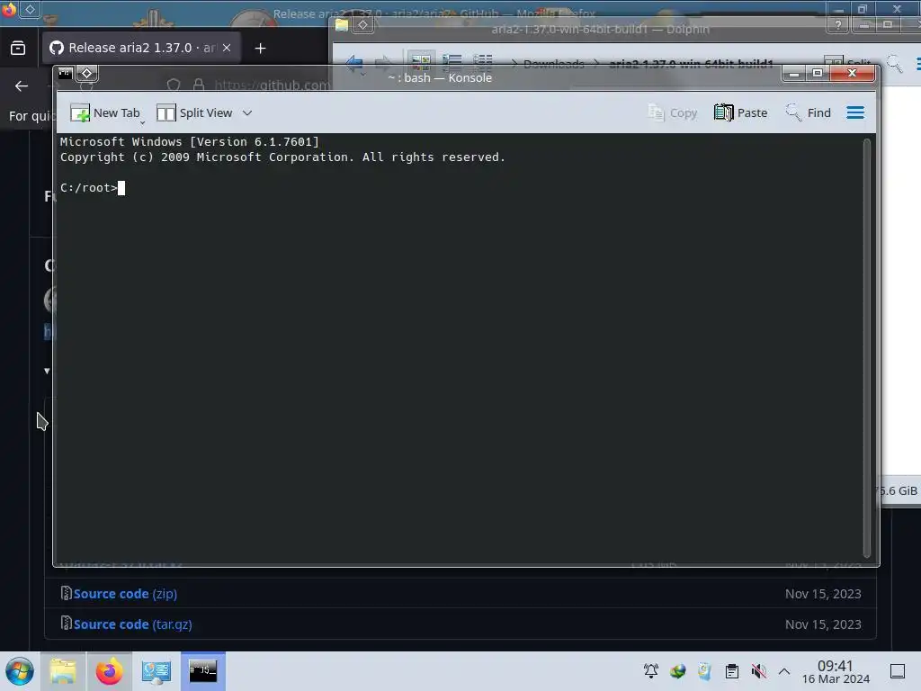This screenshot has height=691, width=921.
Task: Go back in Firefox
Action: click(x=22, y=86)
